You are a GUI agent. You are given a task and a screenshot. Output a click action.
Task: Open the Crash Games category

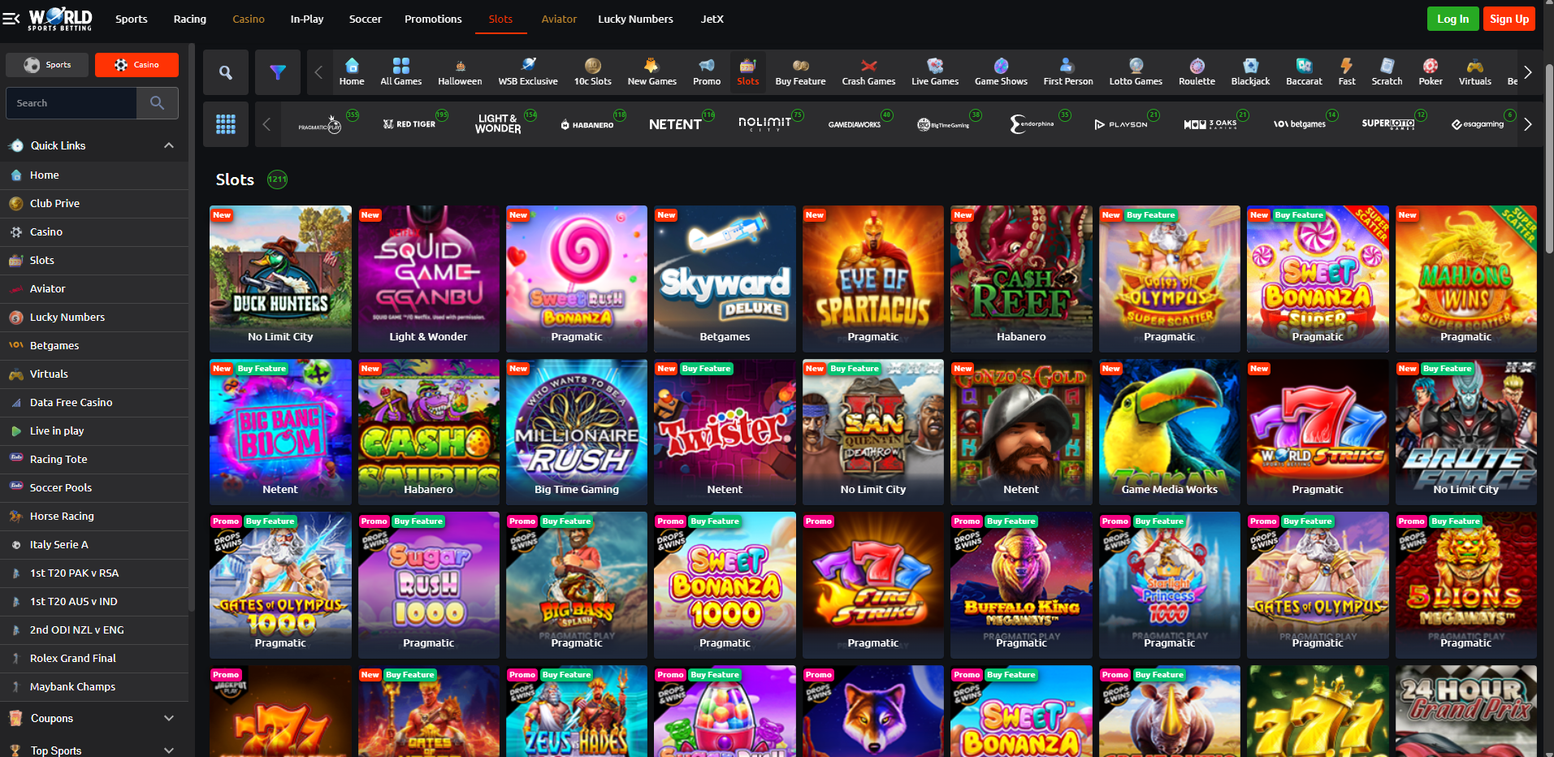tap(868, 71)
